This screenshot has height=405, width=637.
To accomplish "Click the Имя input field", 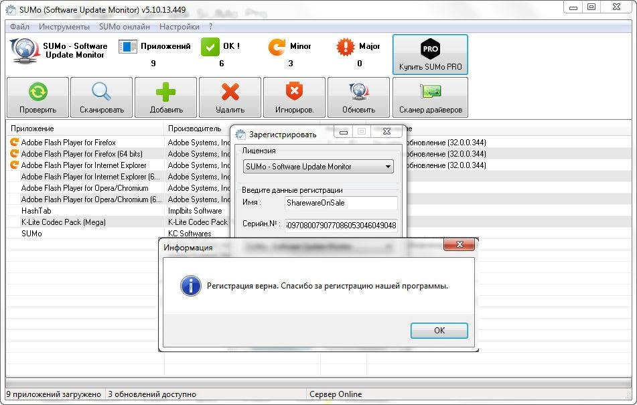I will click(x=341, y=203).
